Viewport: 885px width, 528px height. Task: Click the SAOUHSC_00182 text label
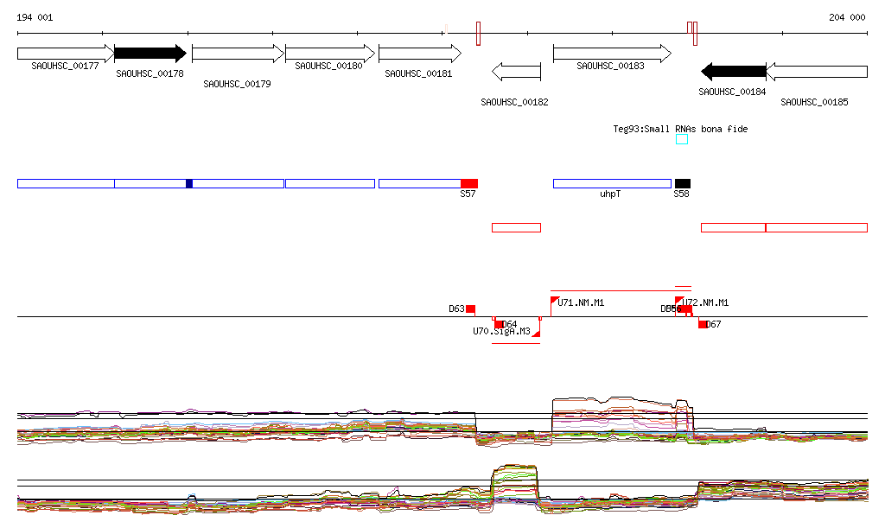click(x=514, y=102)
